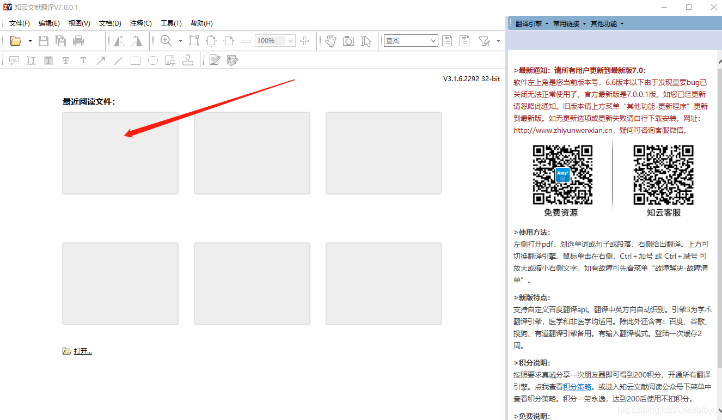Choose the Ellipse drawing tool
The width and height of the screenshot is (722, 420).
[152, 60]
